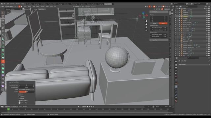This screenshot has height=118, width=211.
Task: Open the Playback dropdown in timeline
Action: click(x=8, y=107)
